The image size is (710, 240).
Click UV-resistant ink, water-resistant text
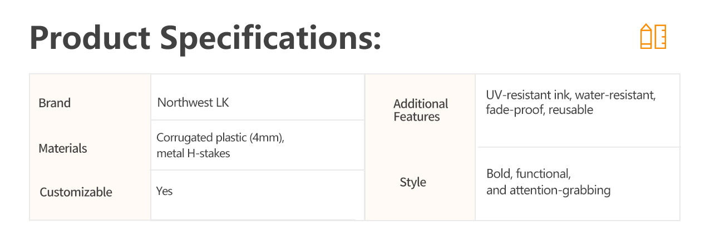point(571,95)
